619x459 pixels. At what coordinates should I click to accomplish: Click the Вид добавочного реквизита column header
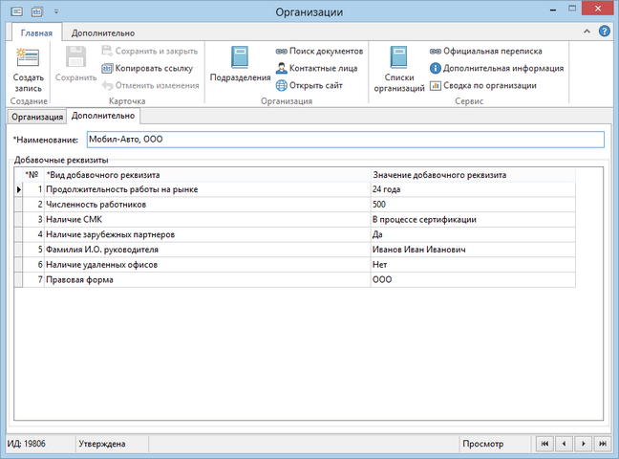click(x=207, y=175)
